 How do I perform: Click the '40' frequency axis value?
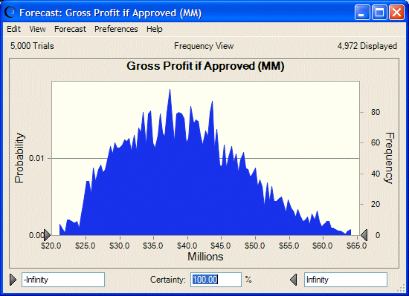point(376,174)
